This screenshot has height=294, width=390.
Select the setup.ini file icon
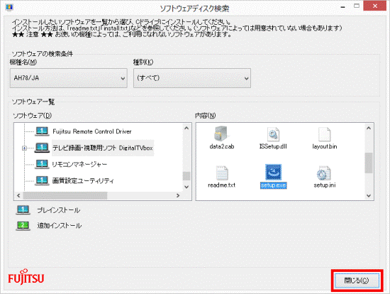pos(324,173)
